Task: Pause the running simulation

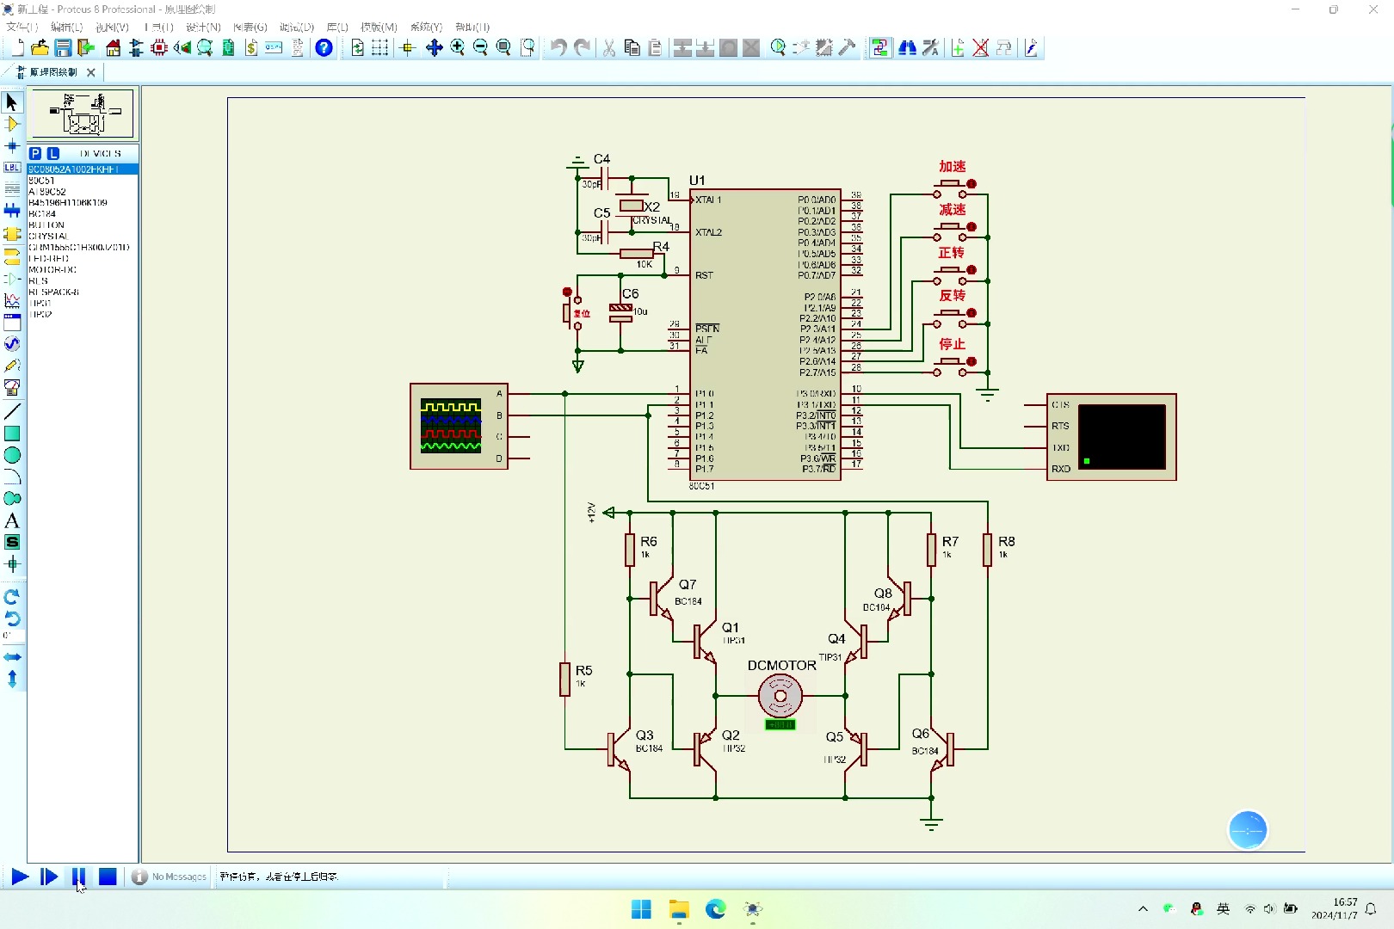Action: (x=78, y=877)
